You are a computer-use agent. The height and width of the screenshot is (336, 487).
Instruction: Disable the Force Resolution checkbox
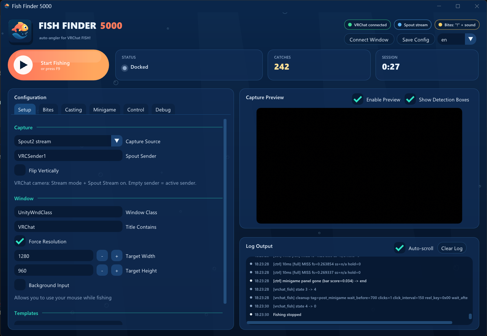[20, 241]
